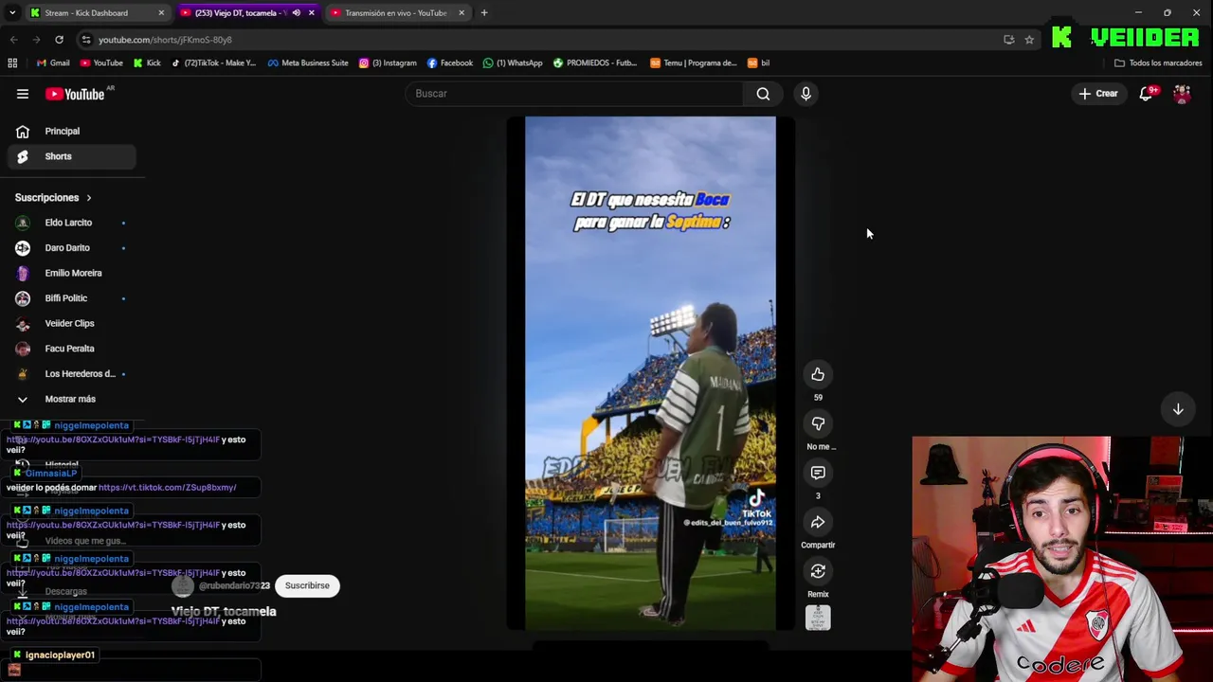Select Shorts in the sidebar

72,156
